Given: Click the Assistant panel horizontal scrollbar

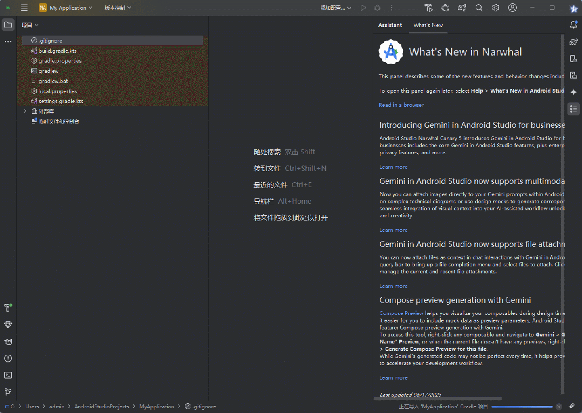Looking at the screenshot, I should (x=437, y=399).
